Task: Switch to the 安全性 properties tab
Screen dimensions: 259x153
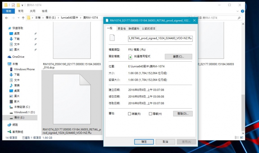Action: (122, 28)
